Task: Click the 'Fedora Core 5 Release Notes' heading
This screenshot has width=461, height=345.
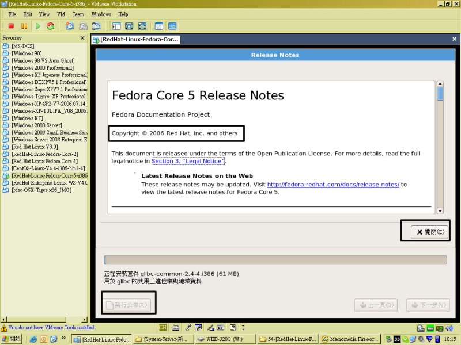Action: [x=198, y=95]
